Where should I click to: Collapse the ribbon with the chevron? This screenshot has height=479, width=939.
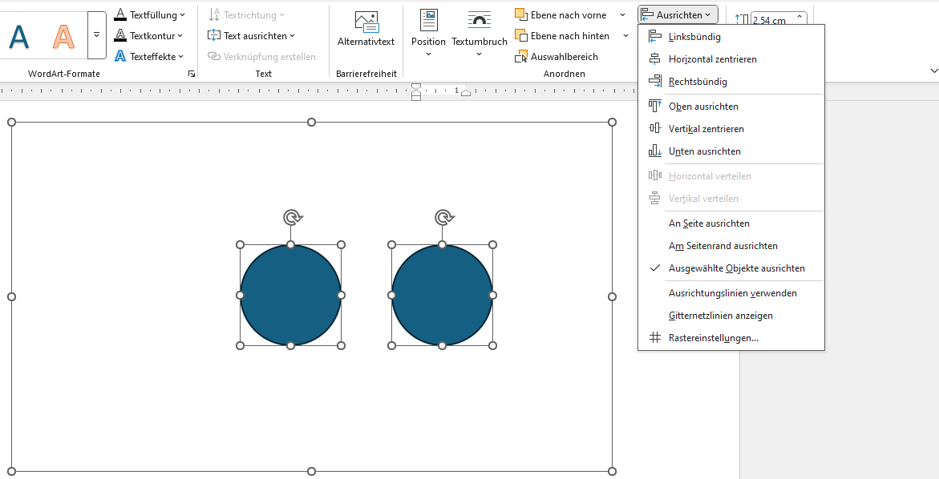933,71
